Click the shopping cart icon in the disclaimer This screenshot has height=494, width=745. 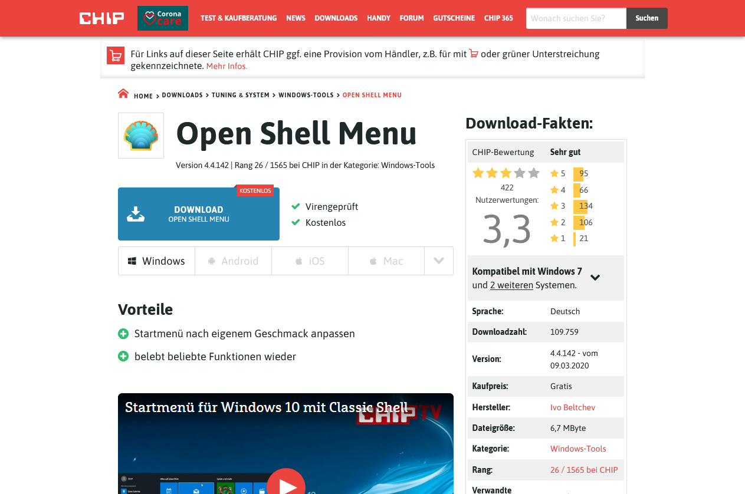point(116,56)
